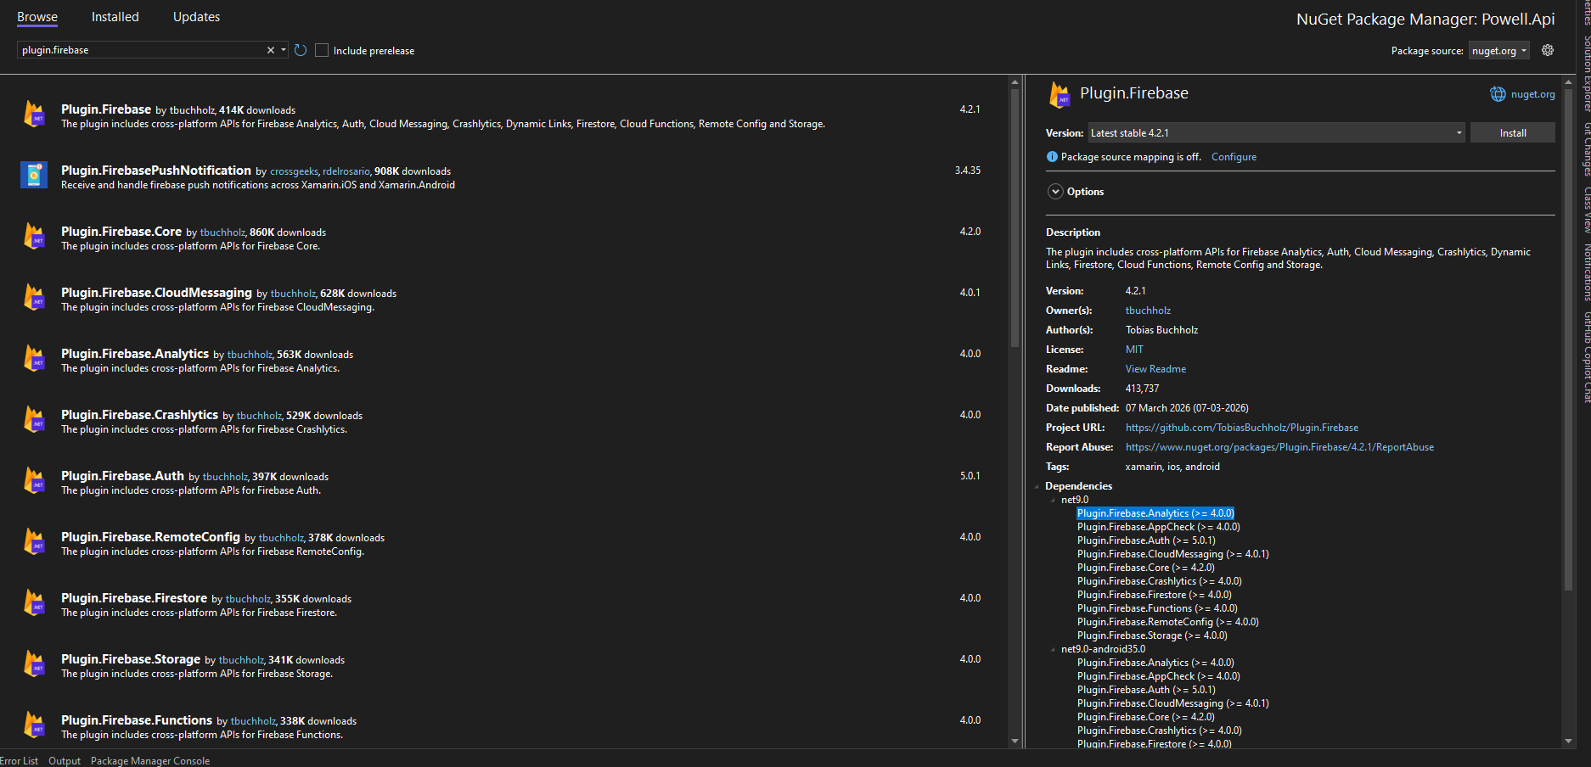The width and height of the screenshot is (1591, 767).
Task: Select Plugin.Firebase.RemoteConfig dependency under net9.0
Action: pos(1168,622)
